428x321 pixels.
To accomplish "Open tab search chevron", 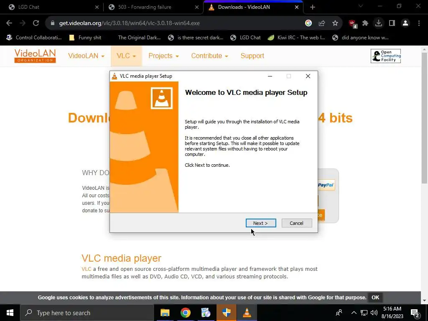I will click(x=361, y=6).
